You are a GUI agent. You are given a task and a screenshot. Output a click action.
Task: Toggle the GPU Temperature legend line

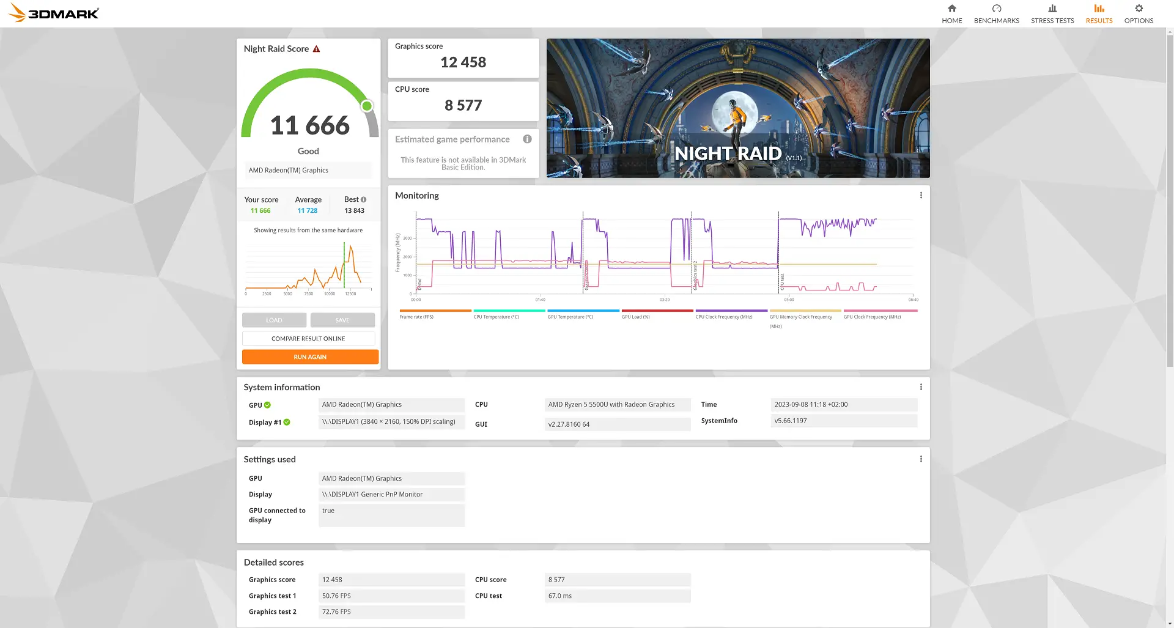(x=583, y=314)
